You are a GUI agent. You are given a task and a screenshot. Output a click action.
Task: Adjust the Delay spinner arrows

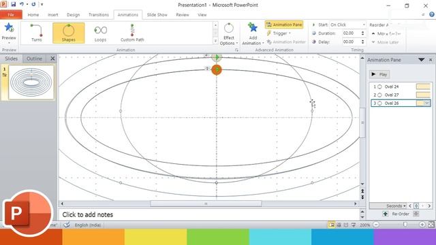(x=362, y=42)
